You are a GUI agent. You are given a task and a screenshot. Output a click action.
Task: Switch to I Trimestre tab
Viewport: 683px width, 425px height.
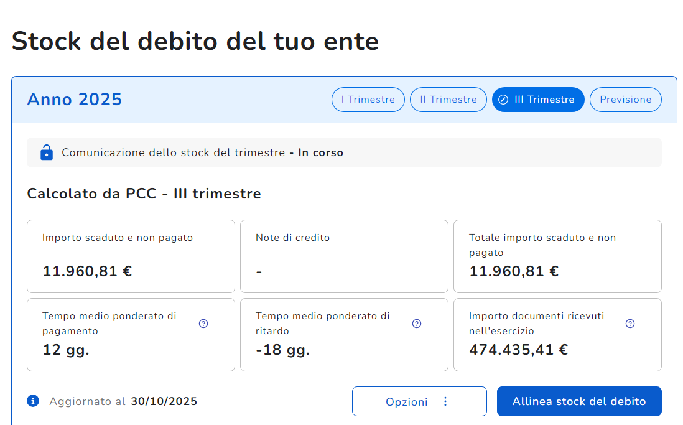[368, 100]
